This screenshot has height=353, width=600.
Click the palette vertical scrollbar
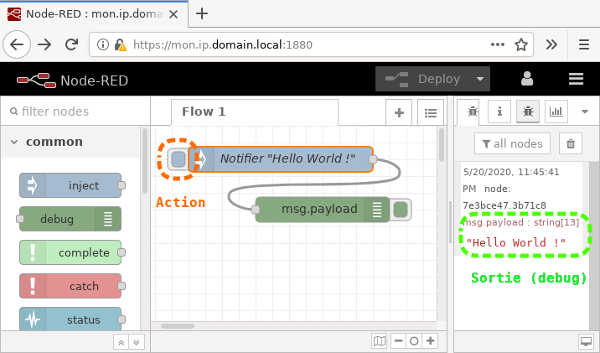click(145, 161)
